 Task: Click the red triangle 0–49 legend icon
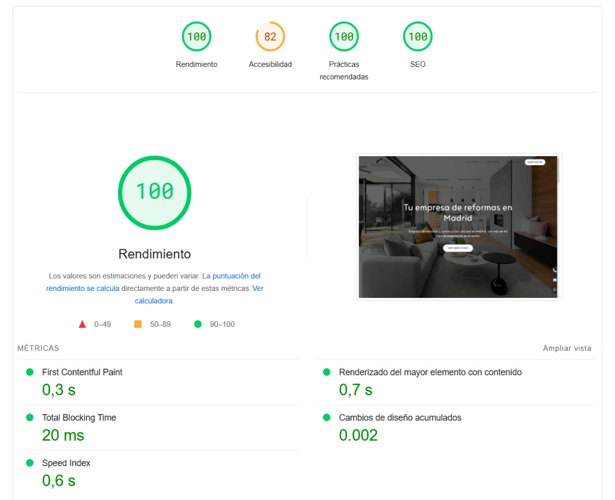[82, 325]
